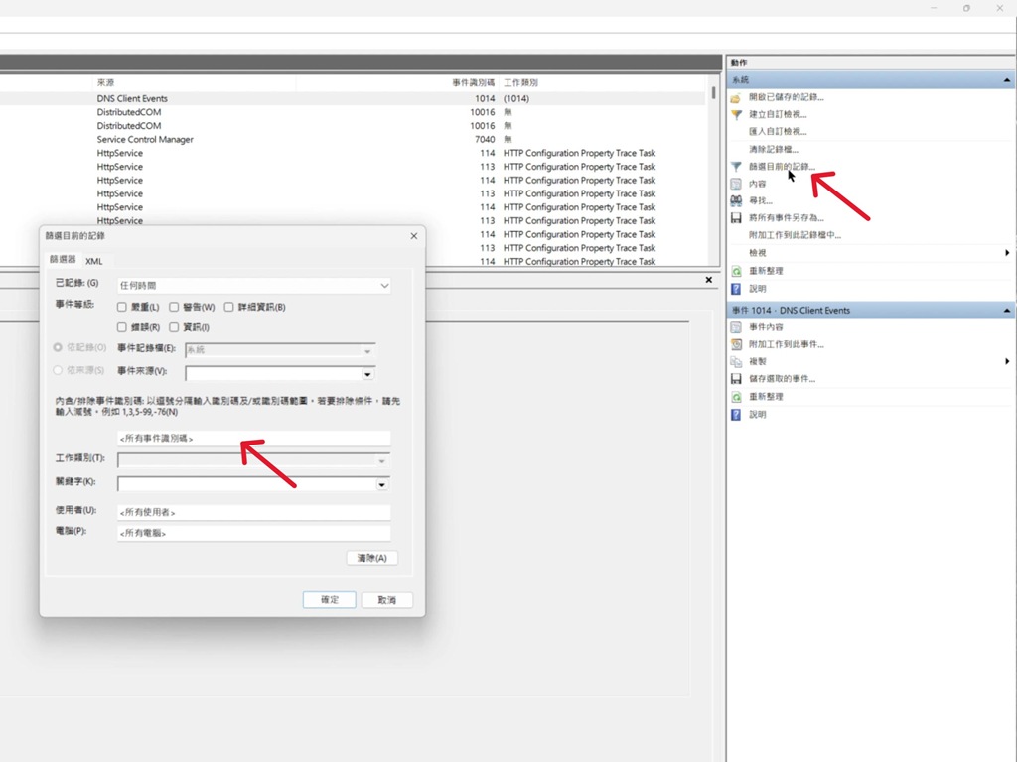Switch to the 篩選器 tab
Image resolution: width=1017 pixels, height=762 pixels.
63,259
